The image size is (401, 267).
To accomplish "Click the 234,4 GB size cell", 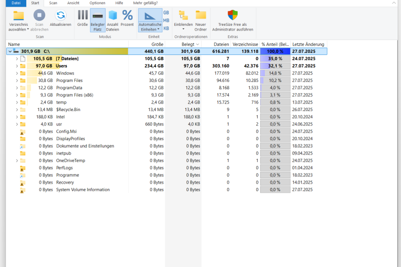I will click(154, 66).
